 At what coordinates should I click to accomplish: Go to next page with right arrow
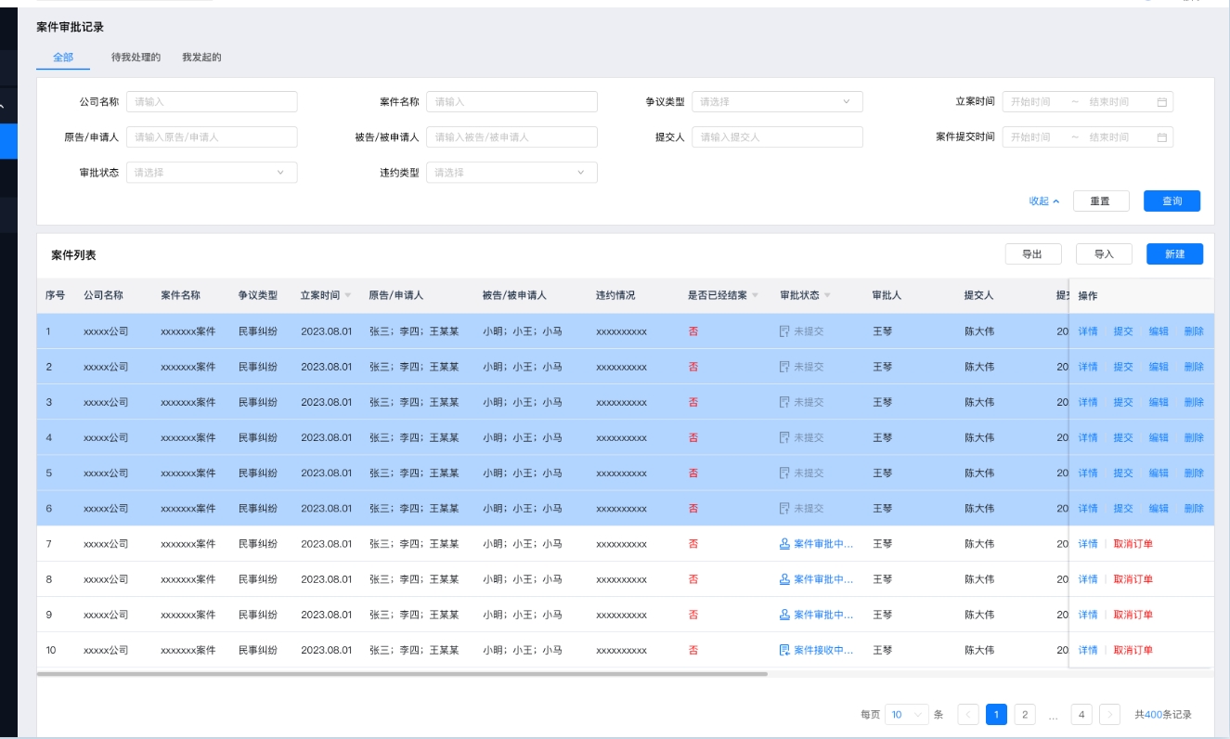pos(1109,714)
